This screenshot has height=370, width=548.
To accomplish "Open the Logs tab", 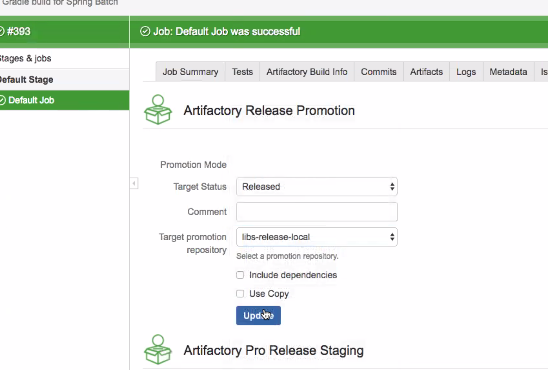I will tap(466, 72).
